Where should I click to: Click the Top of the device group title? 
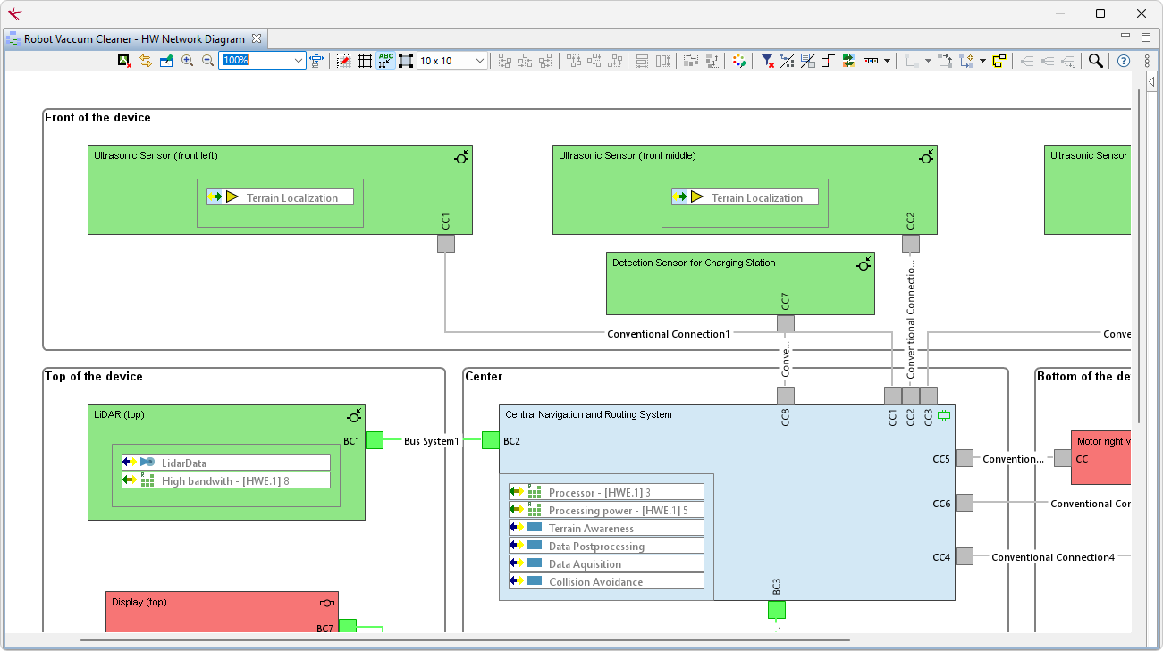93,377
